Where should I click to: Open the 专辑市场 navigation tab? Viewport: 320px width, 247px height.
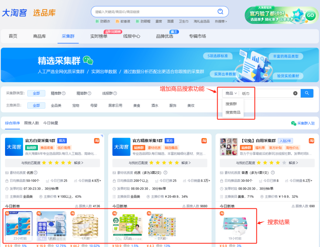tap(197, 36)
